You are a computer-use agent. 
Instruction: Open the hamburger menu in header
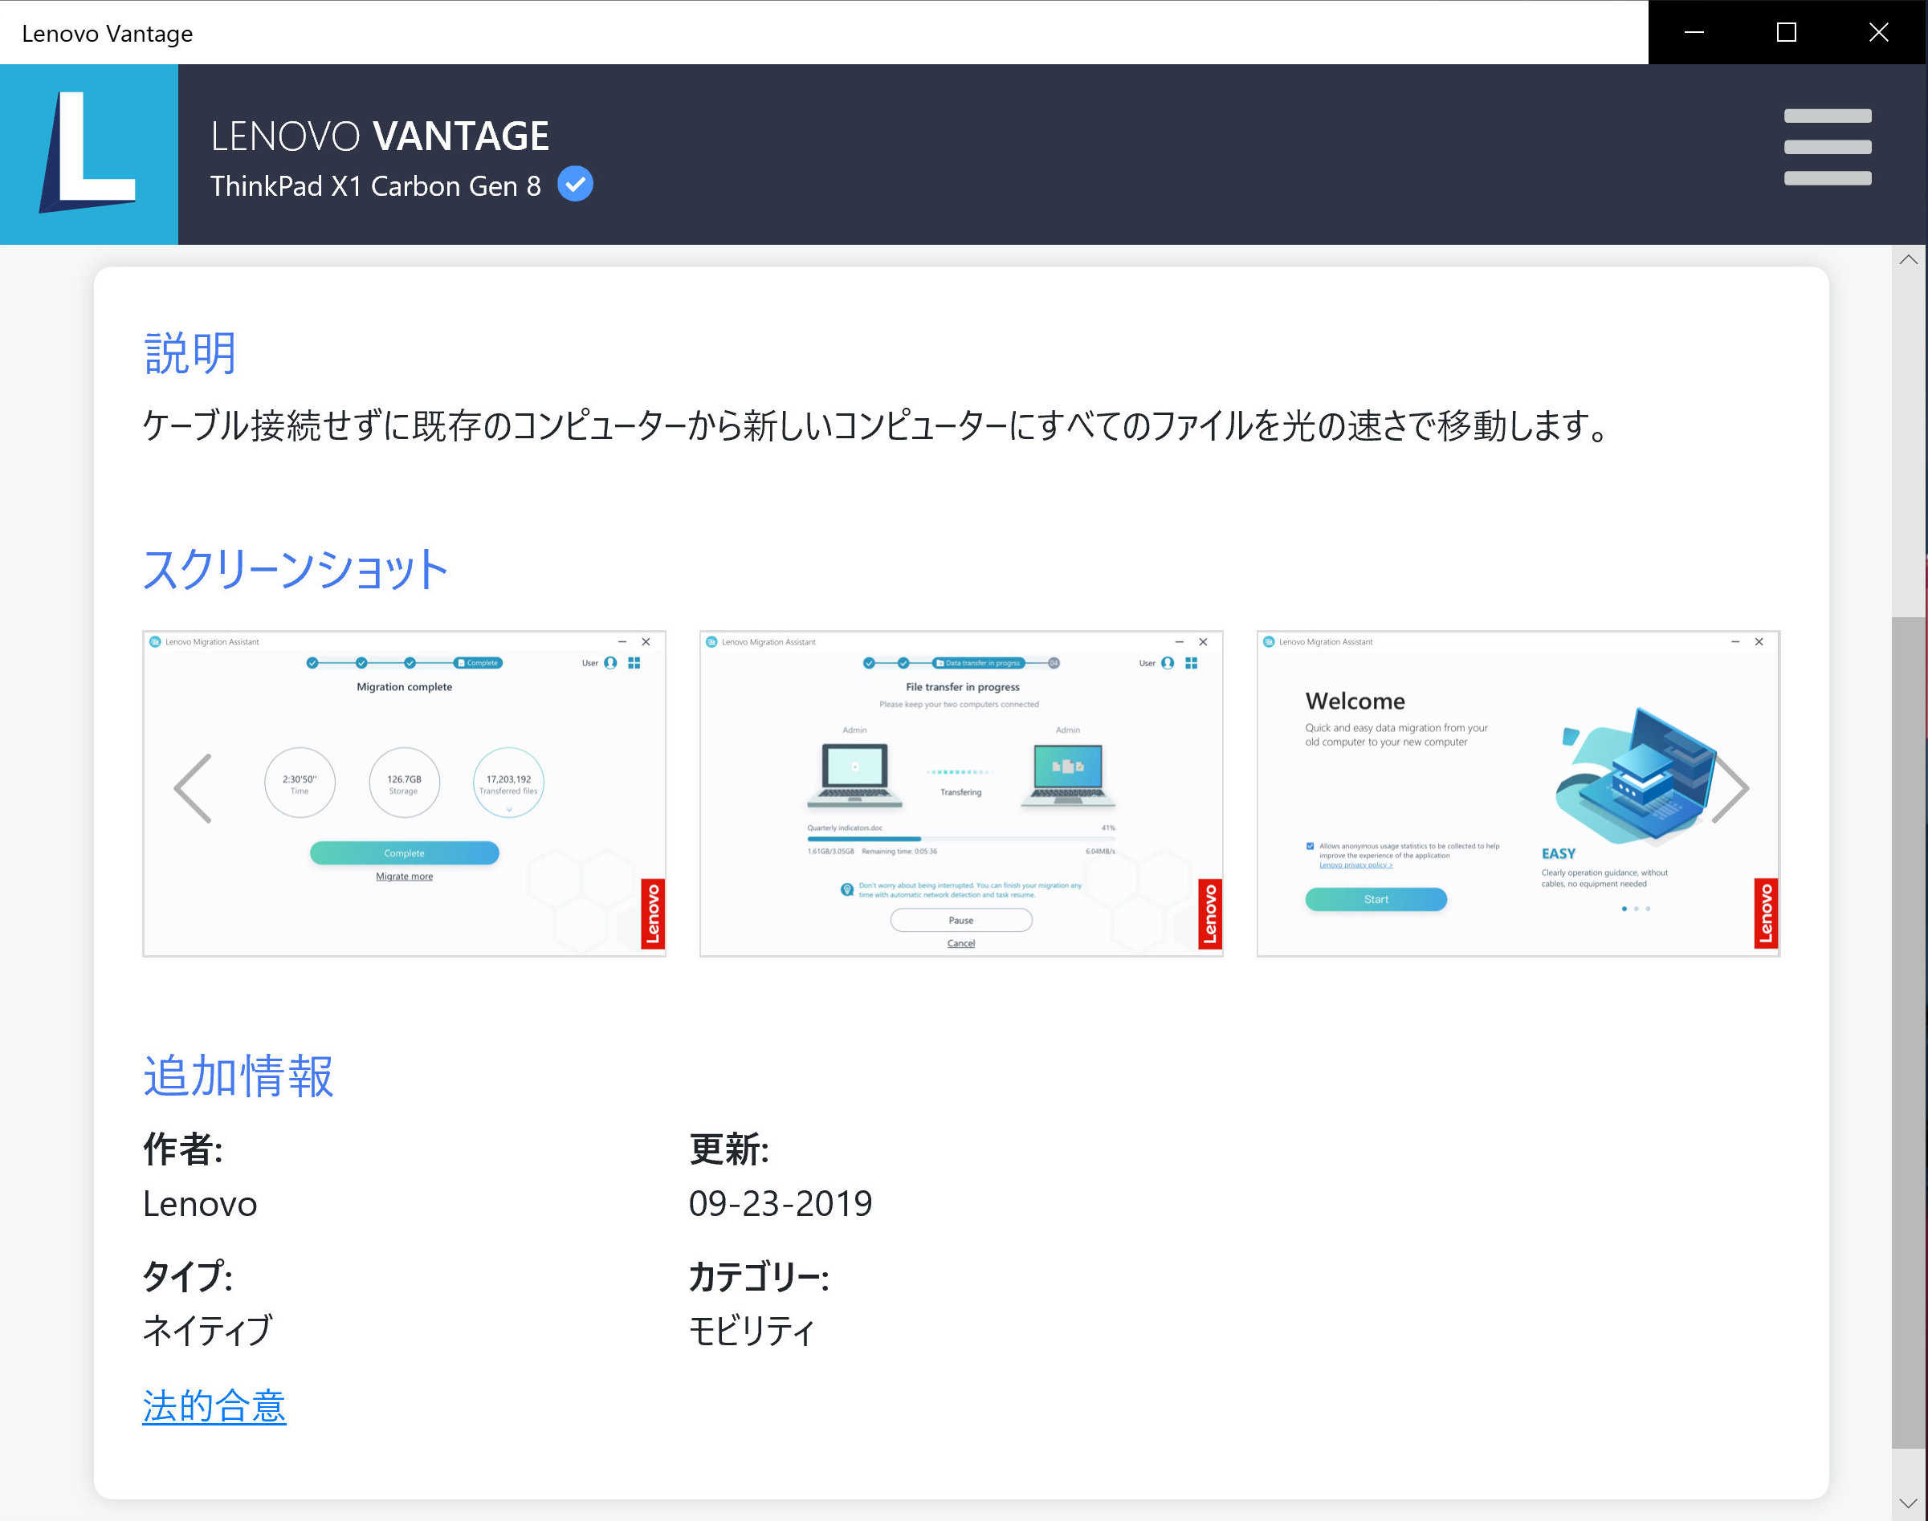(x=1828, y=147)
